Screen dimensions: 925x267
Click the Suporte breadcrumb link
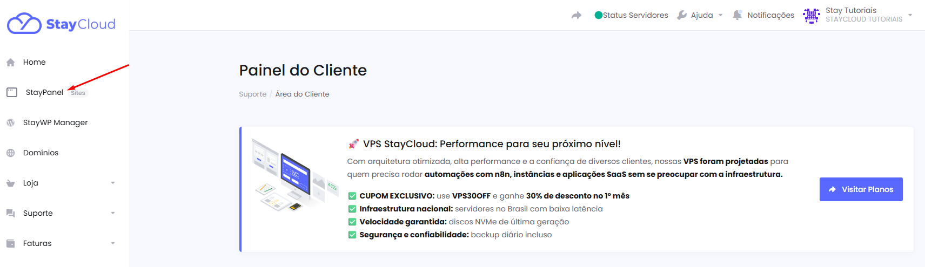[x=253, y=94]
